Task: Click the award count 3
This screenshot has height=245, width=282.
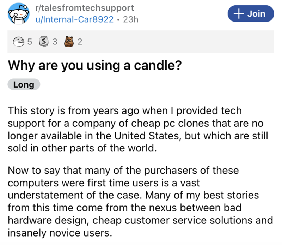Action: (x=54, y=42)
